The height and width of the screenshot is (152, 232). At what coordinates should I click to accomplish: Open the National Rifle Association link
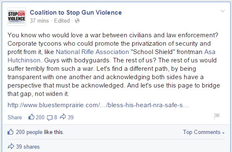[92, 52]
